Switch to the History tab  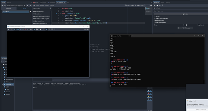pos(168,2)
